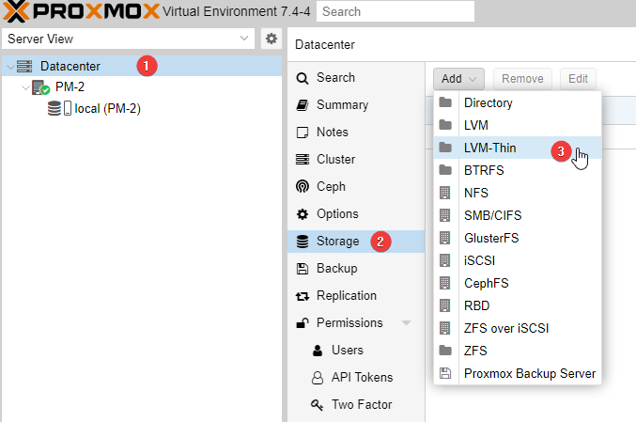This screenshot has width=636, height=422.
Task: Select the PM-2 node label
Action: point(70,86)
